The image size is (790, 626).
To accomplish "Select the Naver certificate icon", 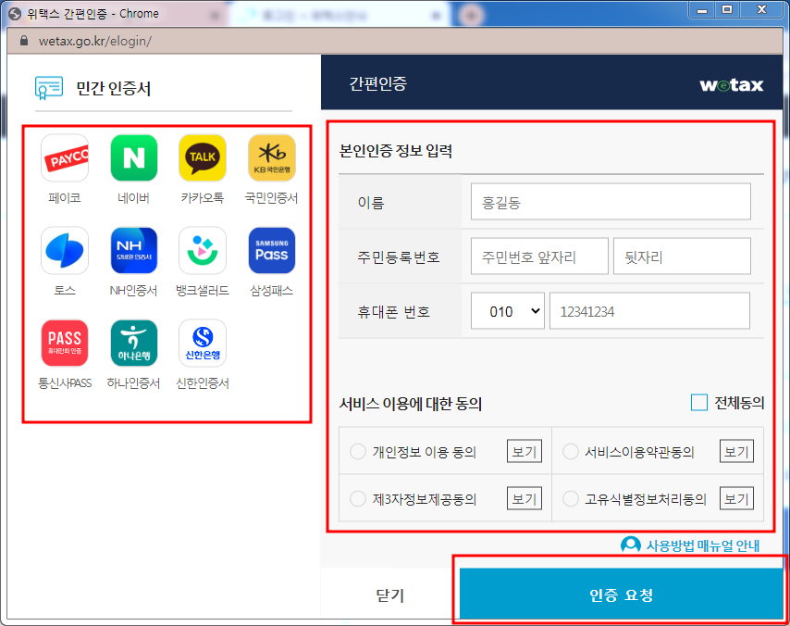I will (x=133, y=156).
